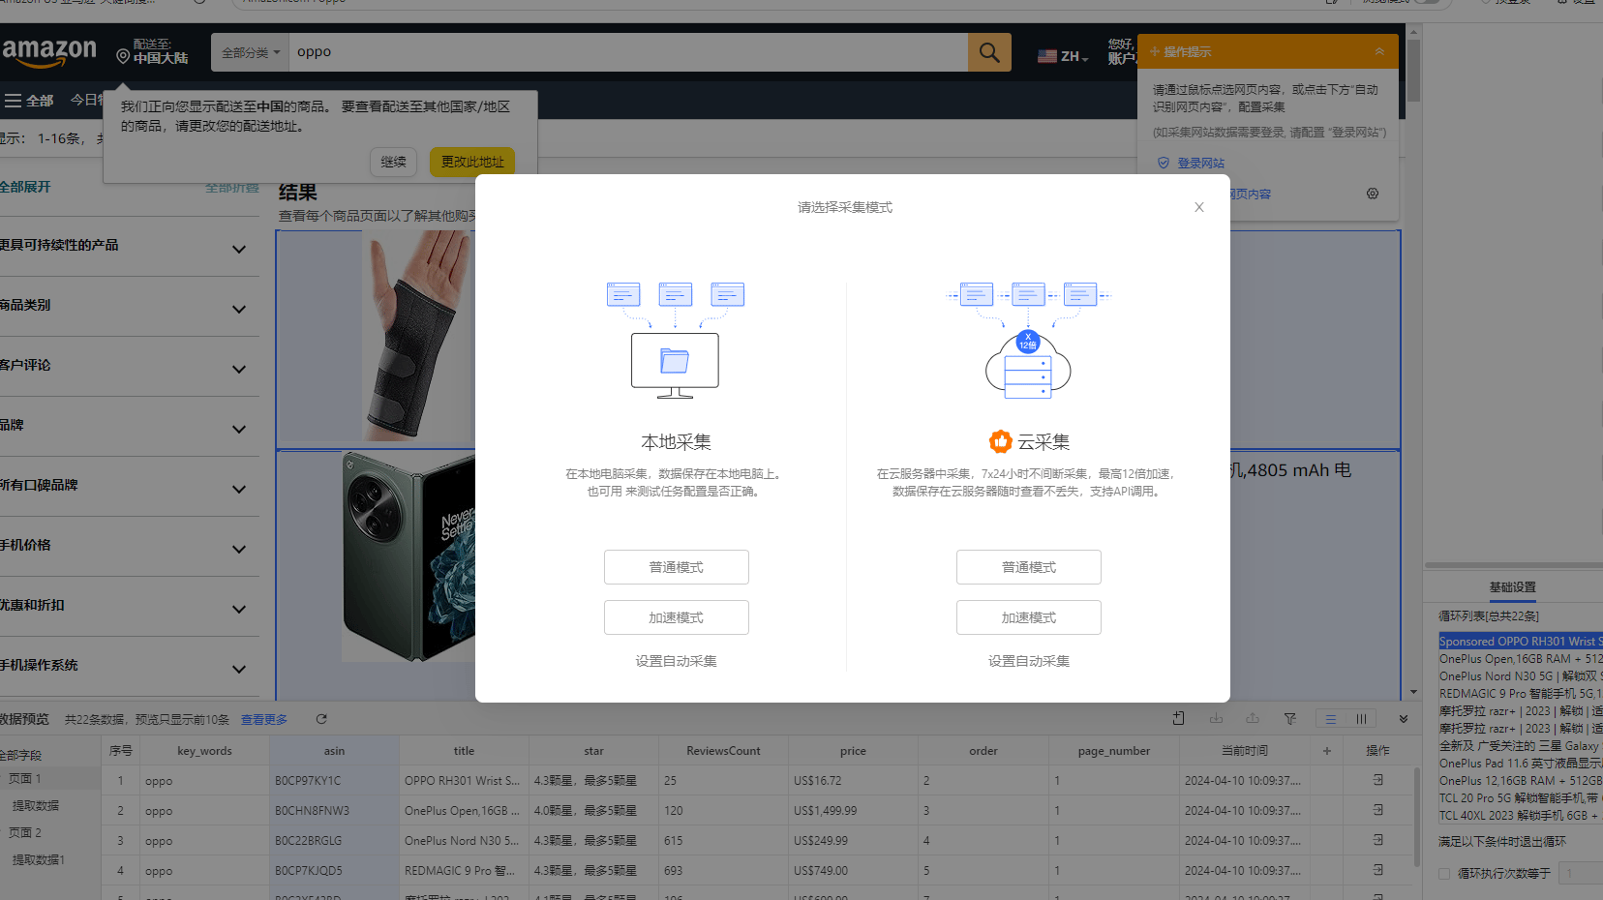Click the add-field icon in preview toolbar
Viewport: 1603px width, 900px height.
click(x=1178, y=718)
